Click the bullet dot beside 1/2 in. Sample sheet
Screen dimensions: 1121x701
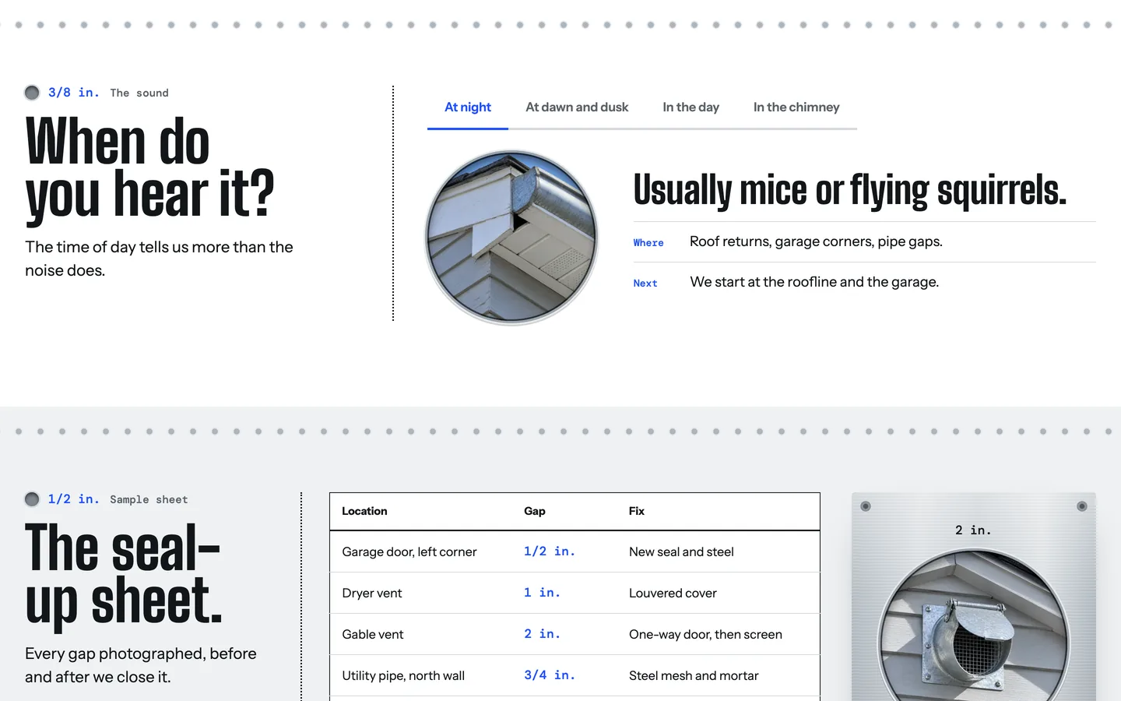32,499
